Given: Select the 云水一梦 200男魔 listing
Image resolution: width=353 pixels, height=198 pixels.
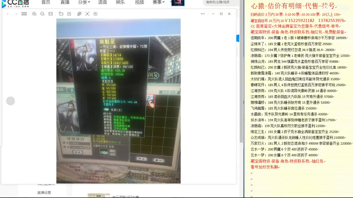Looking at the screenshot, I should [x=284, y=149].
